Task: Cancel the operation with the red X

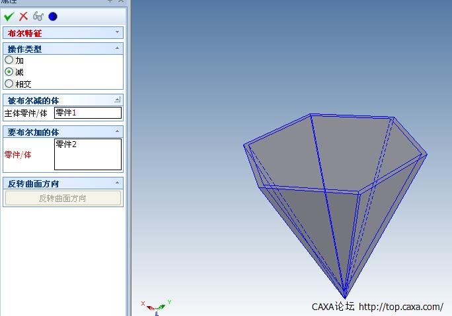Action: 23,16
